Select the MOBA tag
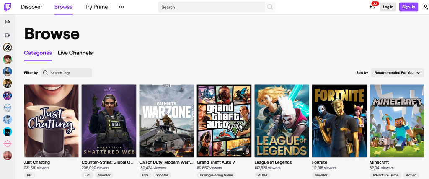 pos(262,175)
